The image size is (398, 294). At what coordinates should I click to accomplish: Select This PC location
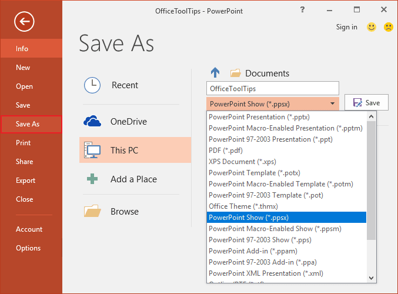point(135,150)
